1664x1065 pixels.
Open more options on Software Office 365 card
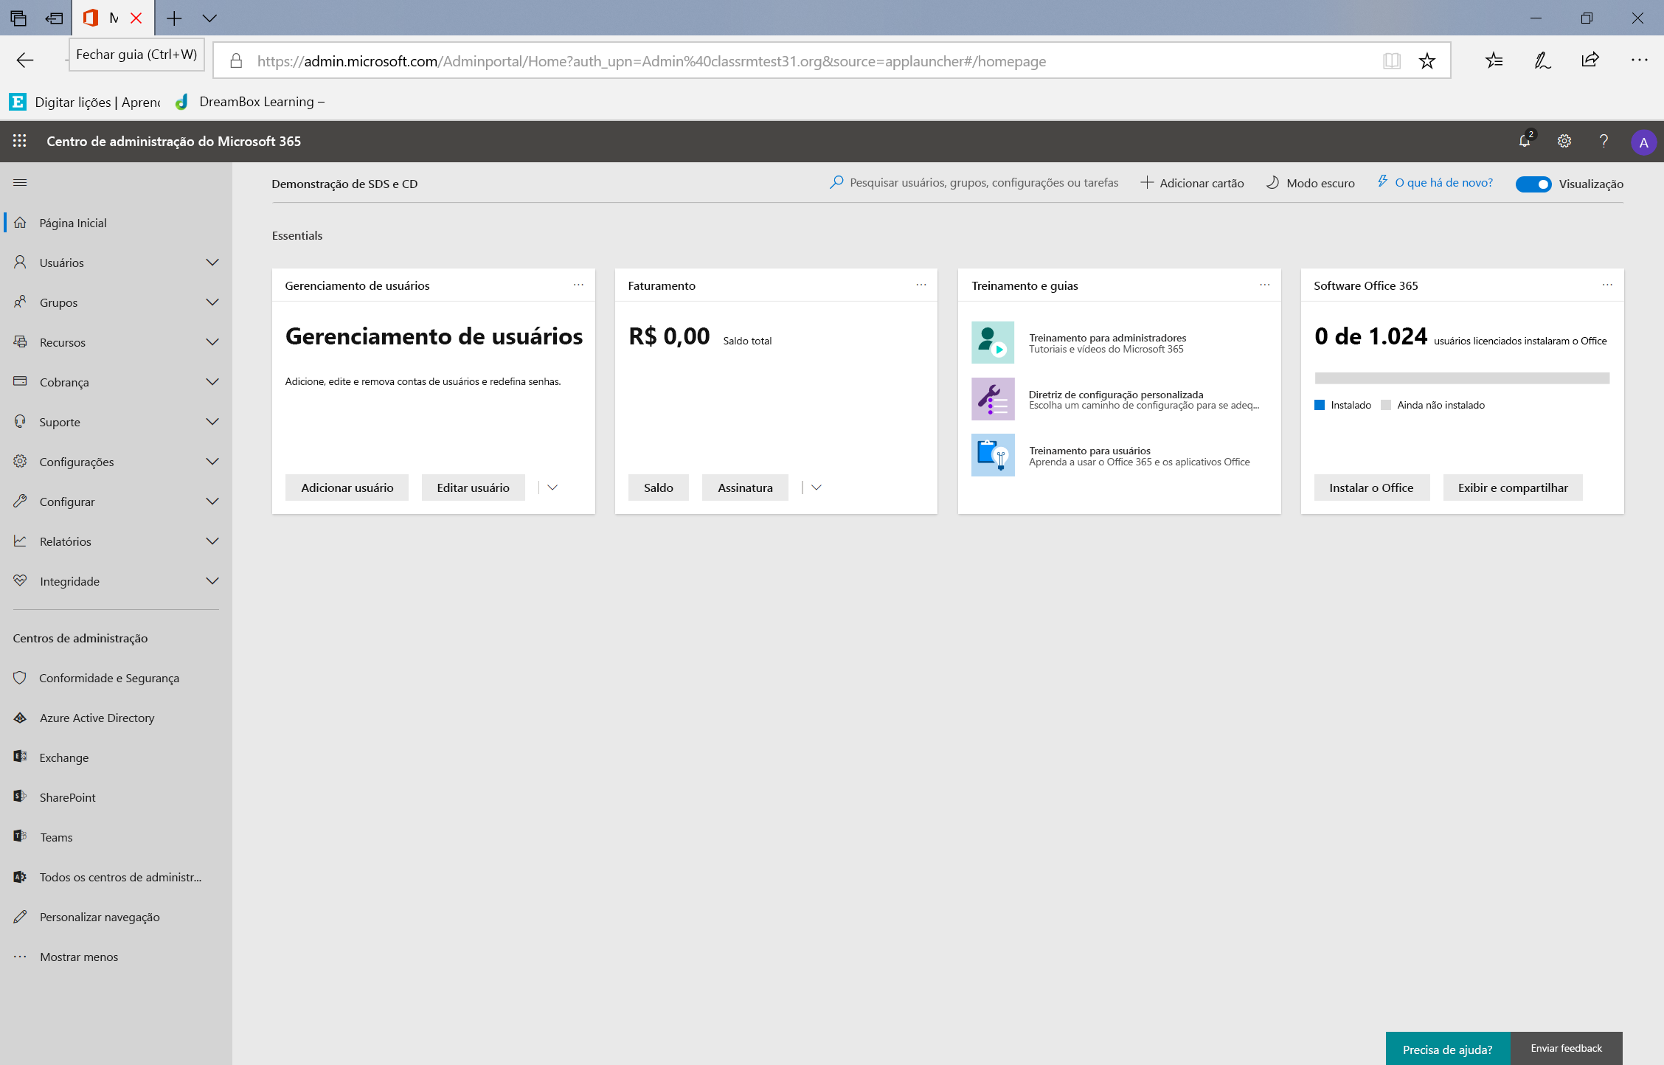pos(1607,285)
